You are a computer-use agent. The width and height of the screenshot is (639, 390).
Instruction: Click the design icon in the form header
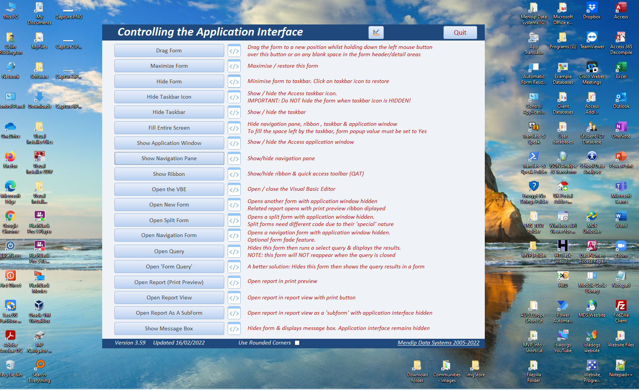(376, 32)
